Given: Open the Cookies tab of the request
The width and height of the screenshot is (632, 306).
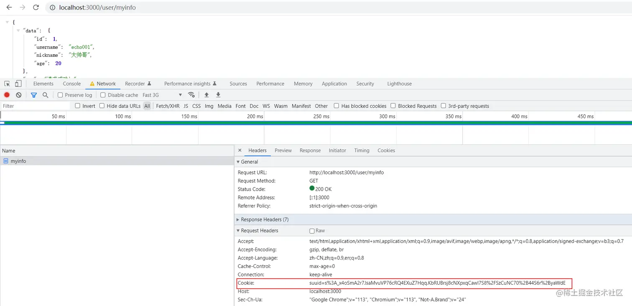Looking at the screenshot, I should [386, 150].
